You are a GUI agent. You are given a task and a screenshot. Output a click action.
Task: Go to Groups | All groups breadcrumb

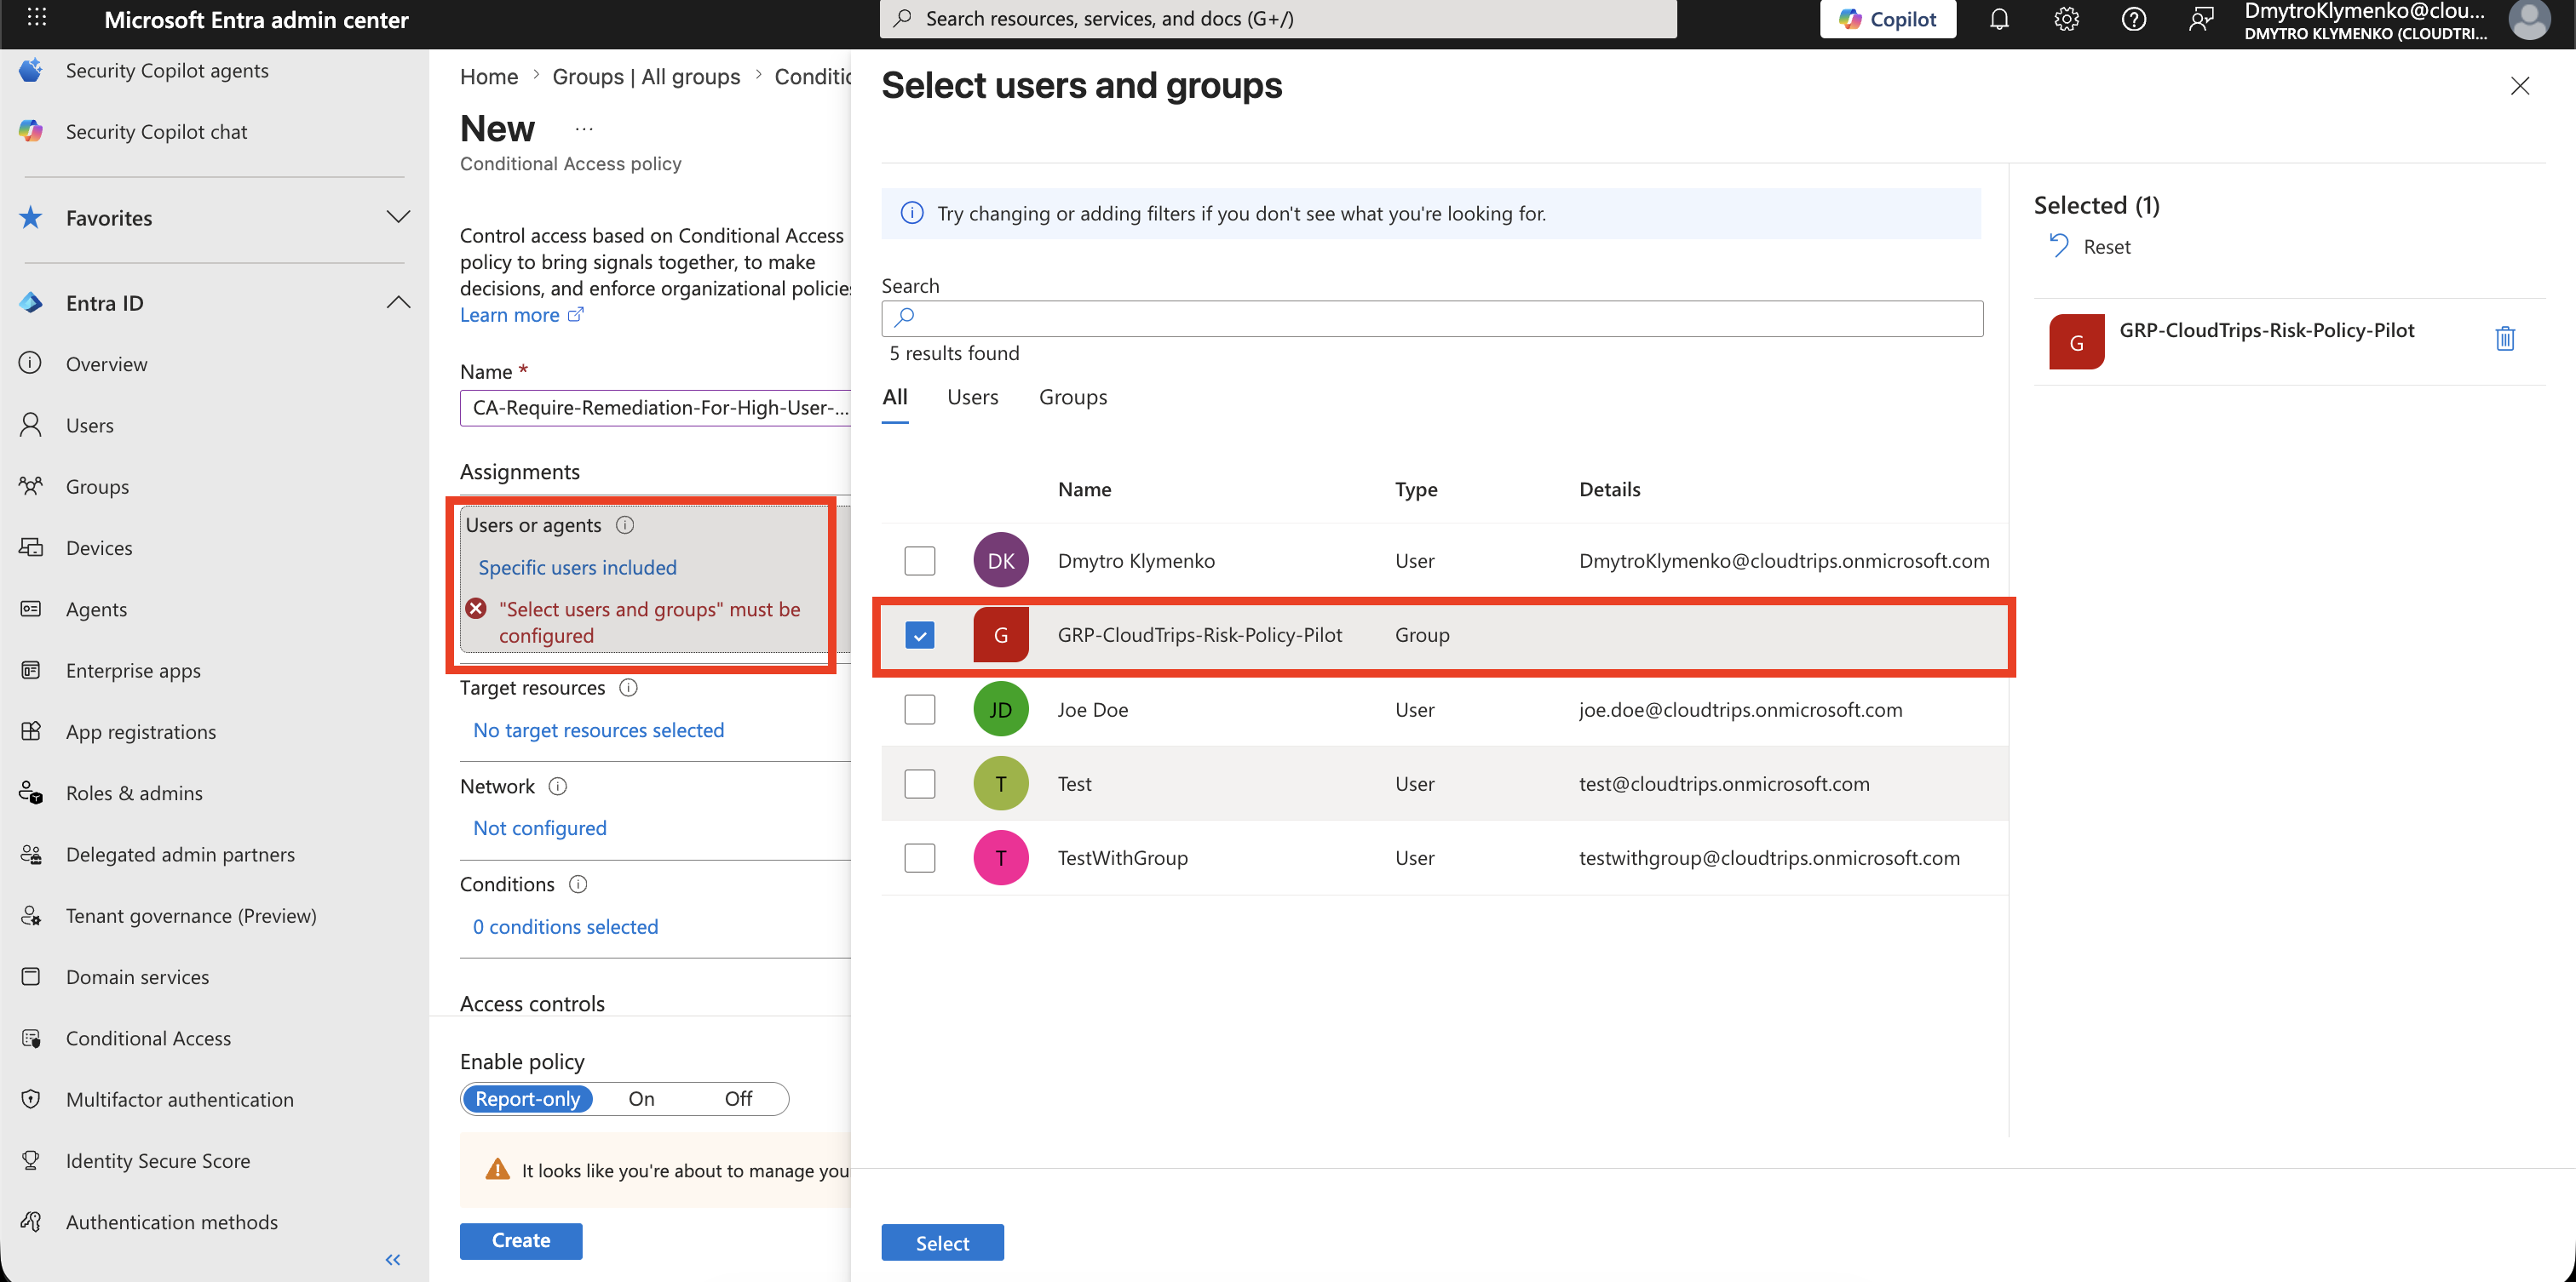tap(646, 77)
